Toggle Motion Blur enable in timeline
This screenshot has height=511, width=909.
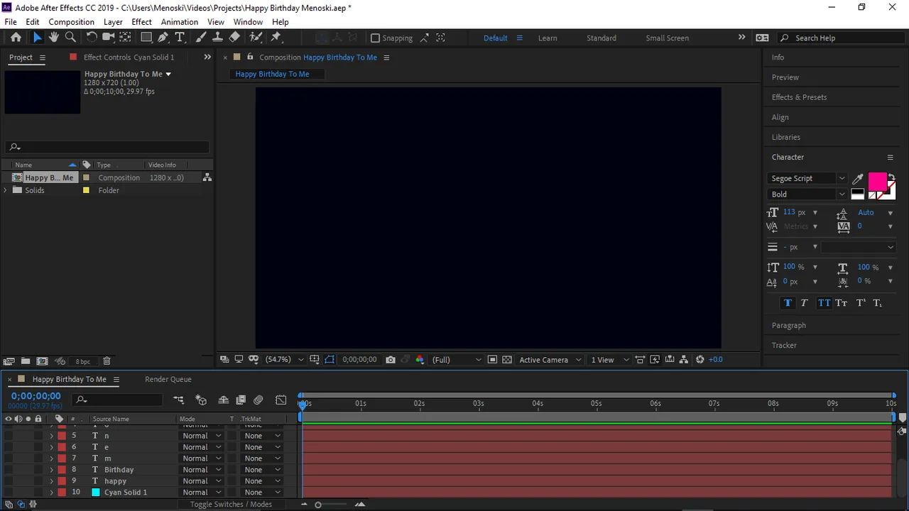pos(258,400)
